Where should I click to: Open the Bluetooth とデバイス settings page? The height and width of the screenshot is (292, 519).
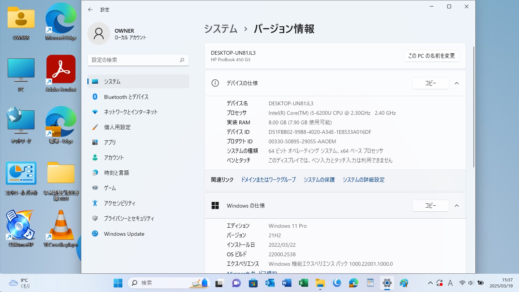tap(126, 97)
